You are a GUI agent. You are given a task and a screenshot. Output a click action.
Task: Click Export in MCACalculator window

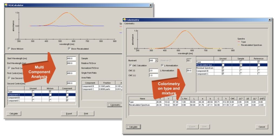[x=69, y=113]
